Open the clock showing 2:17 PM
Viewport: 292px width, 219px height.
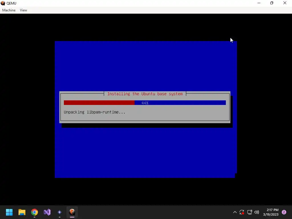tap(271, 212)
